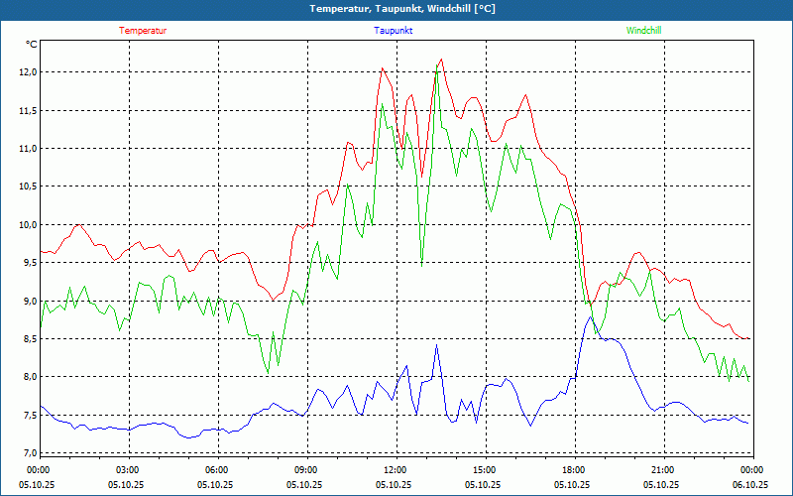Click the green Windchill legend label
The image size is (793, 496).
click(x=643, y=31)
